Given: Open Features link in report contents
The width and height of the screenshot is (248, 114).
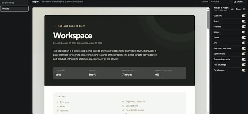Looking at the screenshot, I should [x=64, y=111].
